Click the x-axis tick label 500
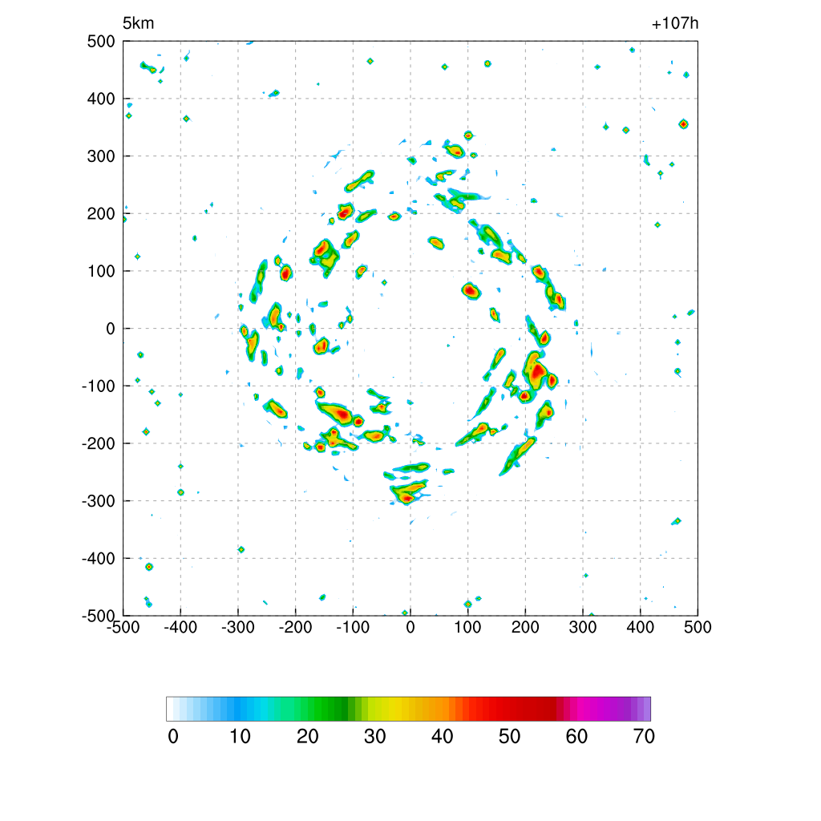821x821 pixels. 698,627
